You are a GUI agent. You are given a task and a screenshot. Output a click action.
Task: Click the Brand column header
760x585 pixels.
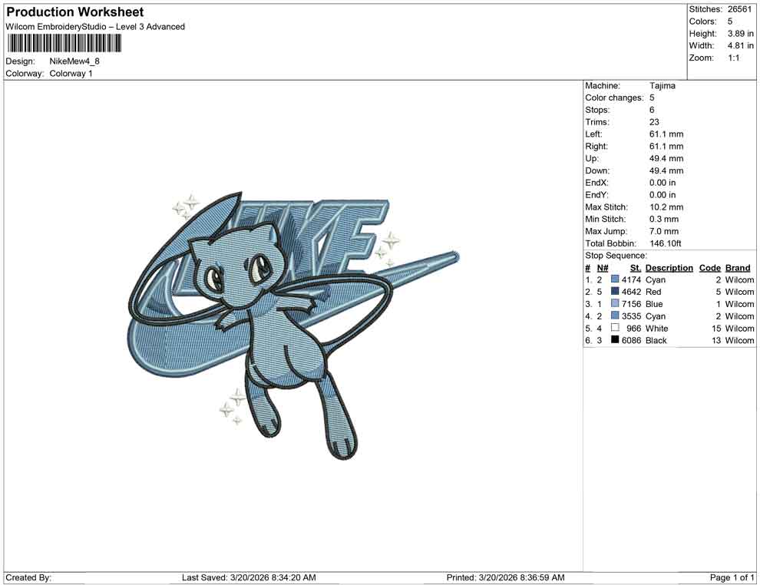coord(737,267)
